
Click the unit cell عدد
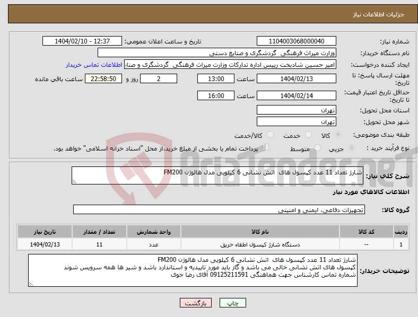[153, 244]
